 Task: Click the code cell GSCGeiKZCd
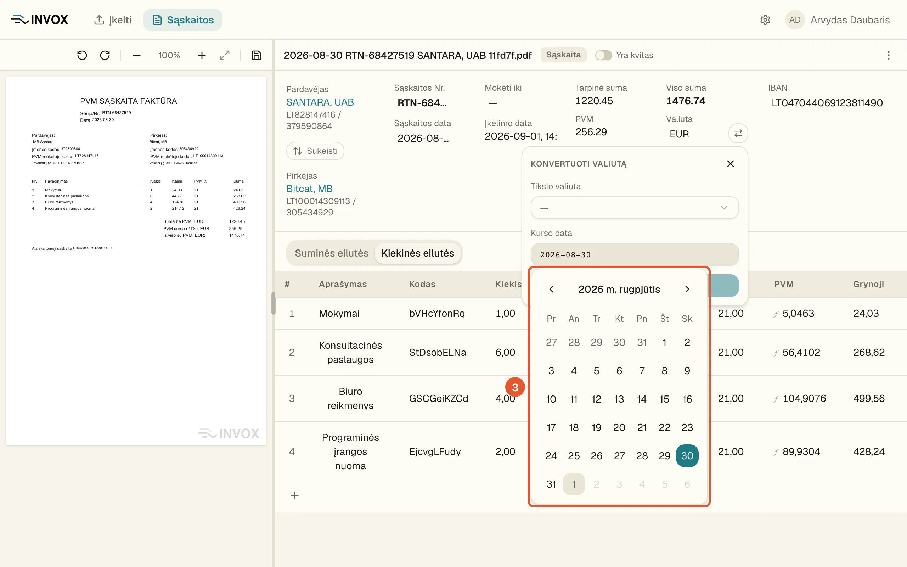[x=439, y=398]
